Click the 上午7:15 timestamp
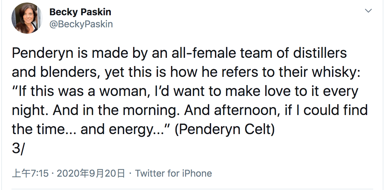This screenshot has height=190, width=384. pyautogui.click(x=30, y=173)
